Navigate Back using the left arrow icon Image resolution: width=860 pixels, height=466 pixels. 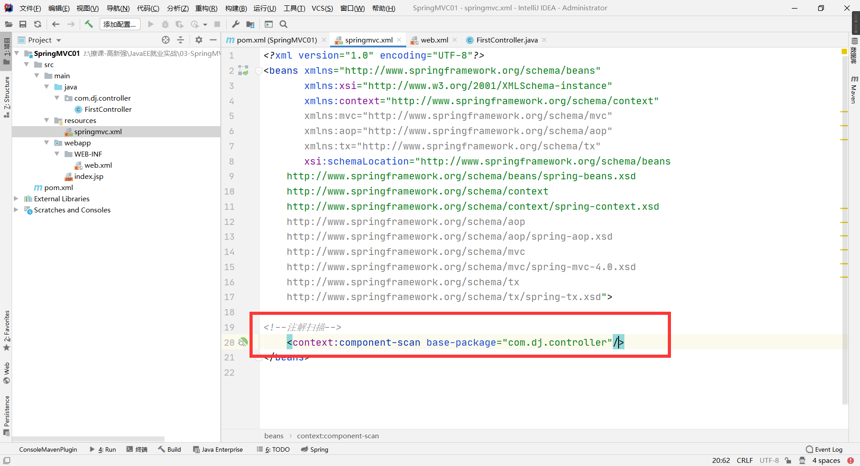56,24
